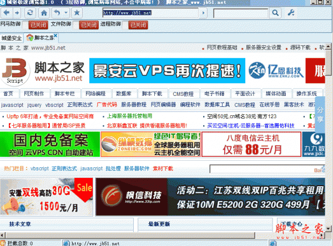Click 枫信科技 server rental banner
333x246 pixels.
click(x=210, y=197)
